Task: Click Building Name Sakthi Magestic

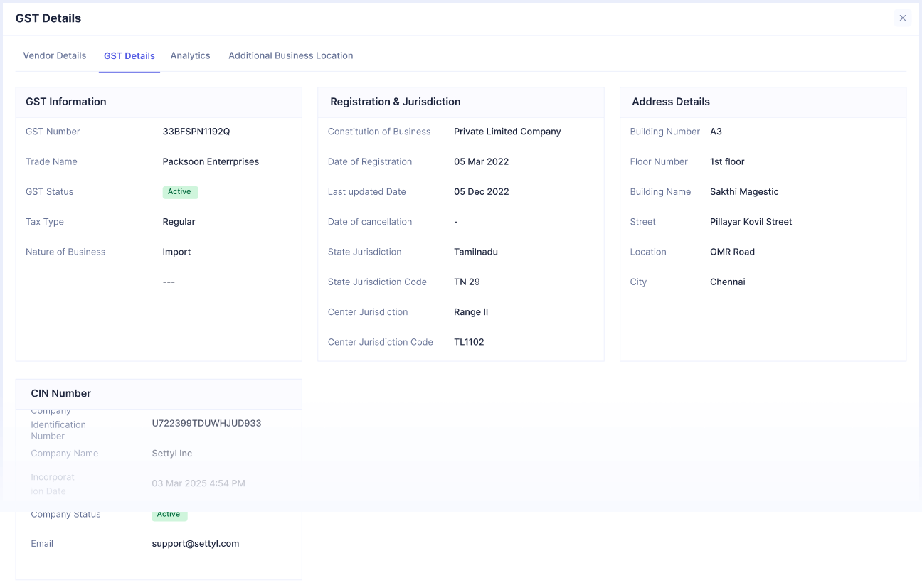Action: pos(744,192)
